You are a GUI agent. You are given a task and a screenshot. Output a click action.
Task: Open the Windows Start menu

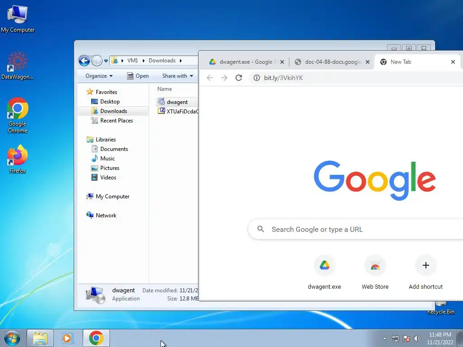(x=12, y=338)
